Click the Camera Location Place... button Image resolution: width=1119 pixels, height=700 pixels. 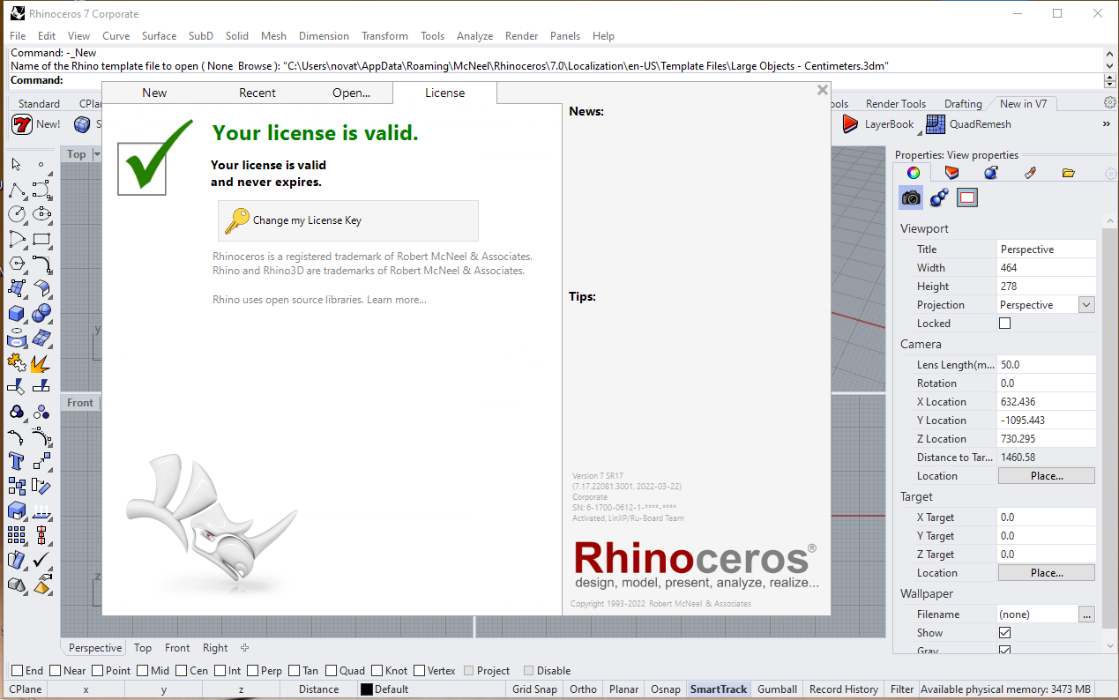click(x=1047, y=476)
